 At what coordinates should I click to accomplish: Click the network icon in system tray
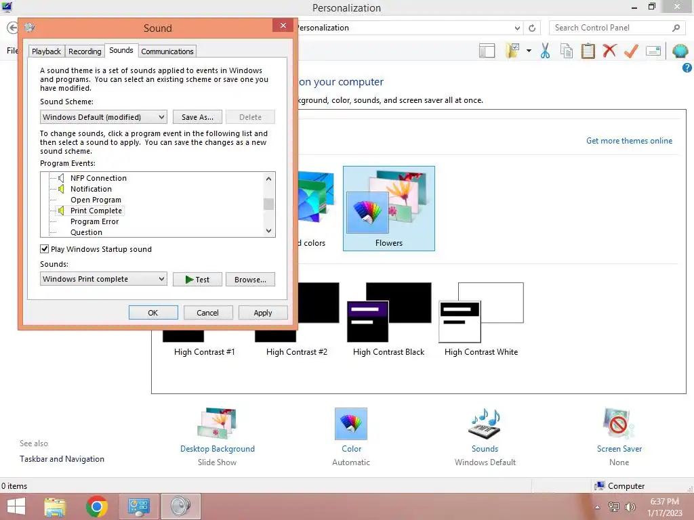[x=613, y=507]
